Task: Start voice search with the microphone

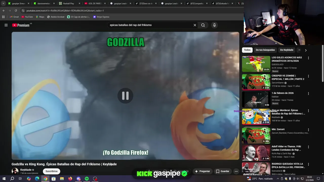Action: 214,25
